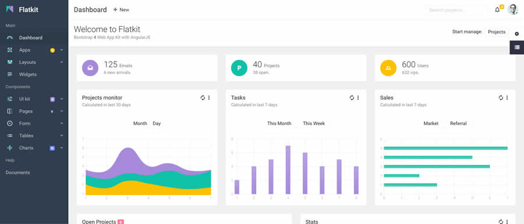524x224 pixels.
Task: Expand the Charts submenu arrow
Action: pyautogui.click(x=62, y=148)
